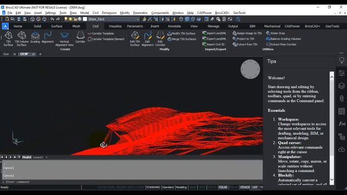Toggle layer on/off lightbulb in toolbar
Viewport: 347px width, 195px height.
(66, 19)
